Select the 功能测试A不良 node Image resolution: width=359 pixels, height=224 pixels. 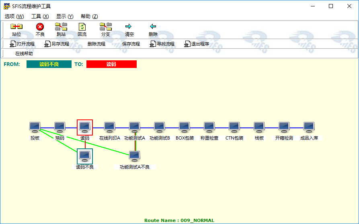coord(134,156)
